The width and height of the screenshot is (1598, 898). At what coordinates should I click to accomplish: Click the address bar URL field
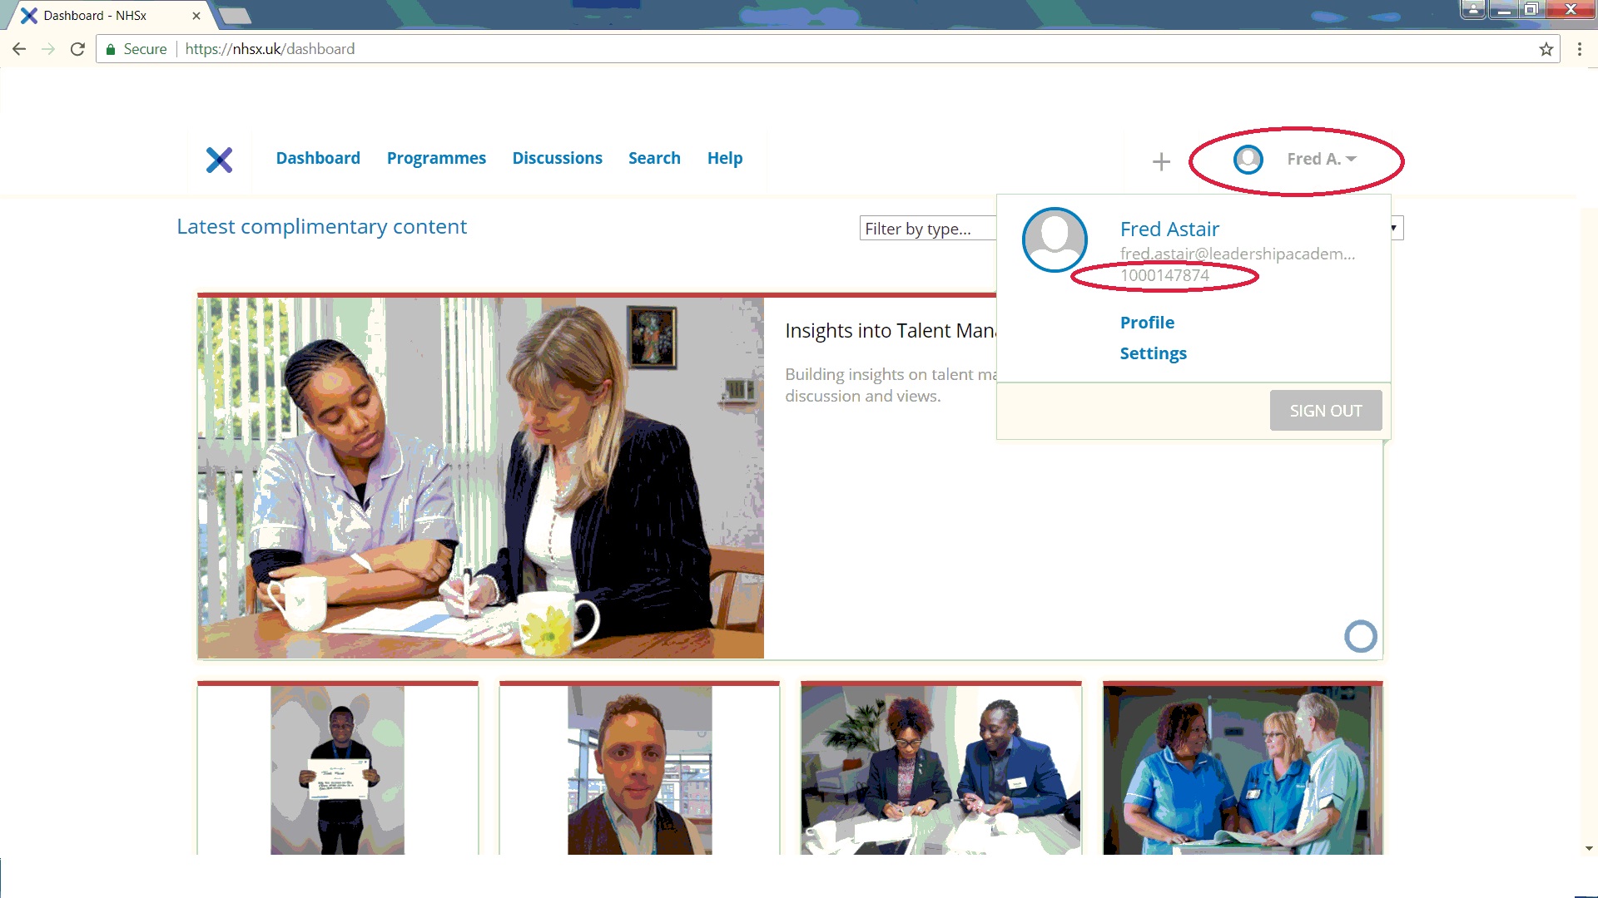(749, 49)
